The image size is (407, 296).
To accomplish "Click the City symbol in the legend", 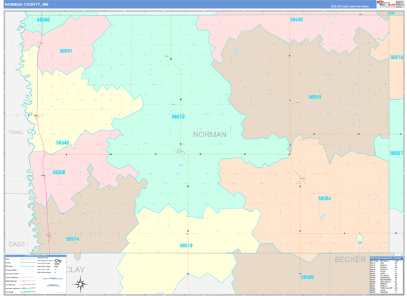I will [58, 262].
